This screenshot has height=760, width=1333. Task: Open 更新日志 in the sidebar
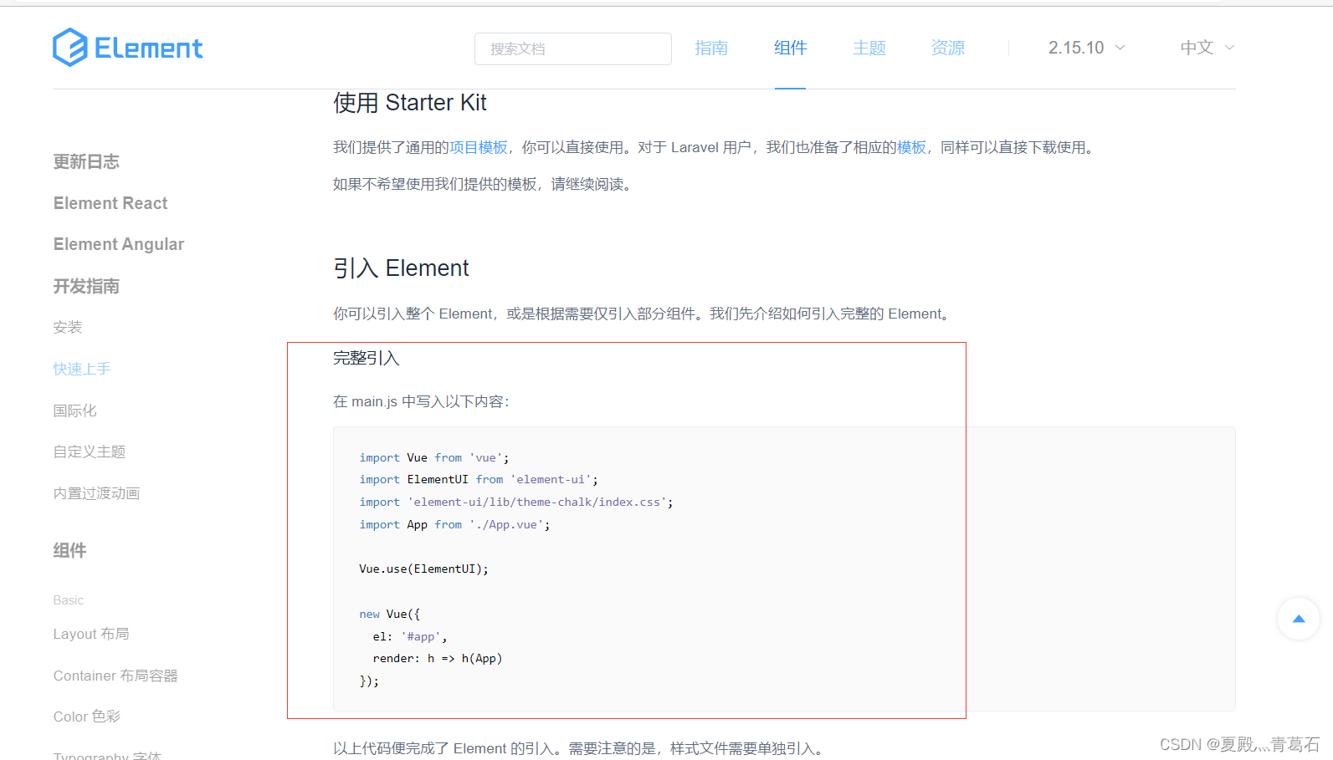(x=86, y=161)
